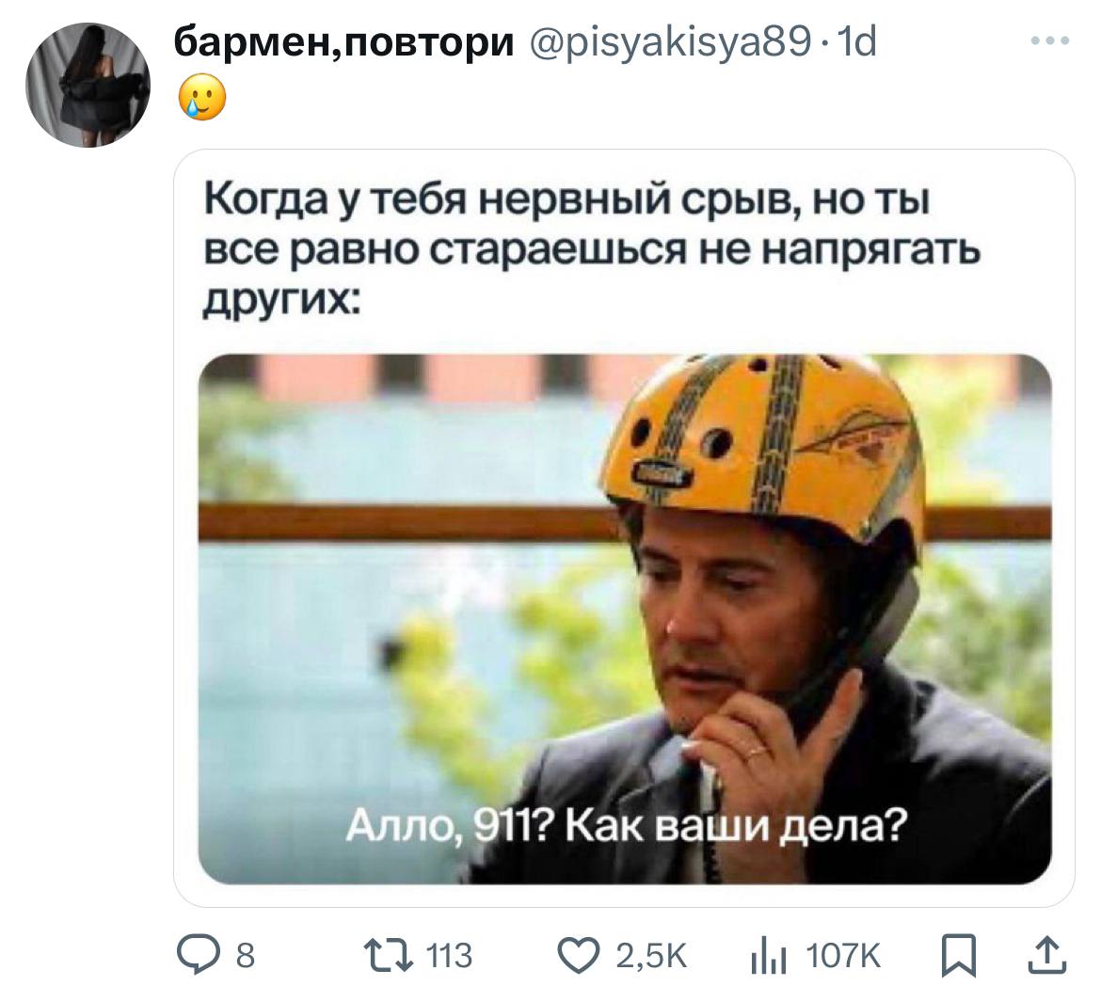Viewport: 1101px width, 1002px height.
Task: Open the reply comment icon
Action: [198, 955]
